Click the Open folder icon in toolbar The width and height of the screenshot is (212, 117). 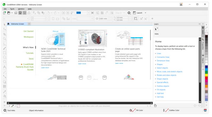click(x=9, y=13)
